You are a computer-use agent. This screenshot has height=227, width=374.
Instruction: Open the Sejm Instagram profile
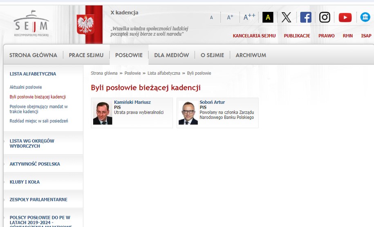pos(325,18)
